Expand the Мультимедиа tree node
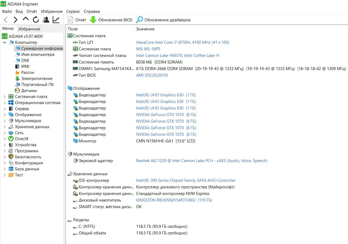Viewport: 348px width, 244px height. [5, 121]
